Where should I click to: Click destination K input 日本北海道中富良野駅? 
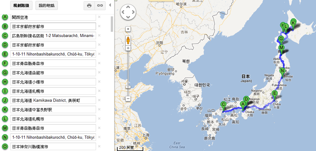pos(53,110)
